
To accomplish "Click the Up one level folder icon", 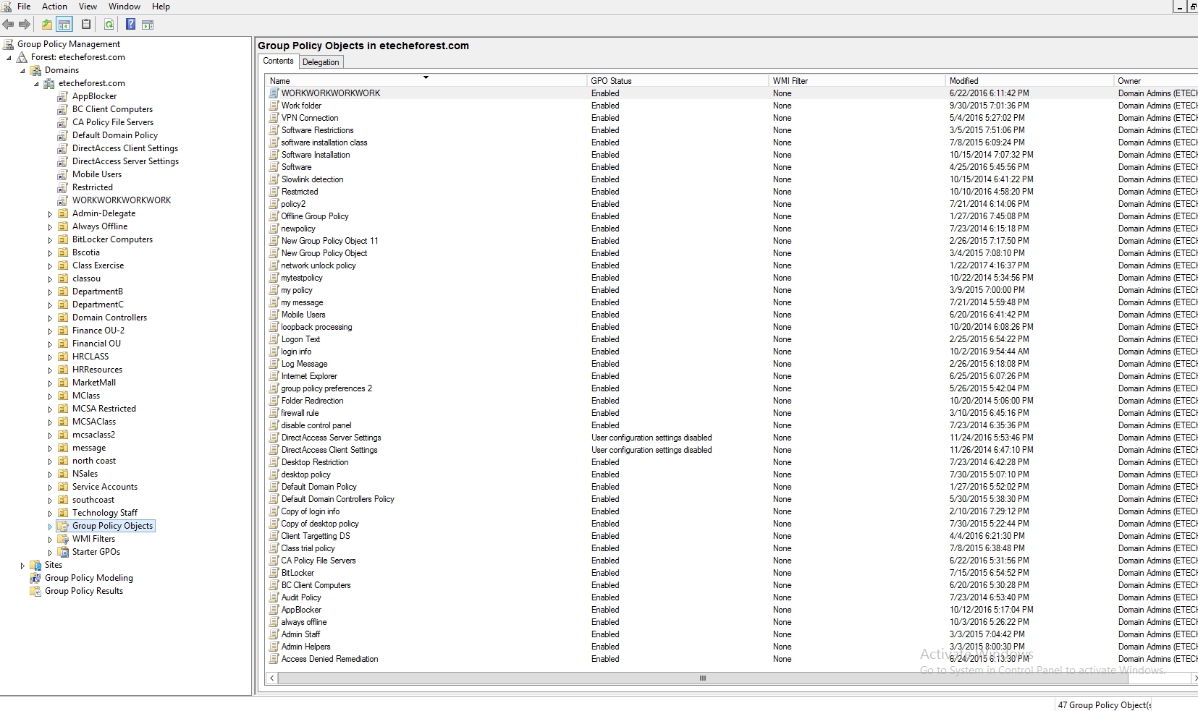I will click(47, 25).
